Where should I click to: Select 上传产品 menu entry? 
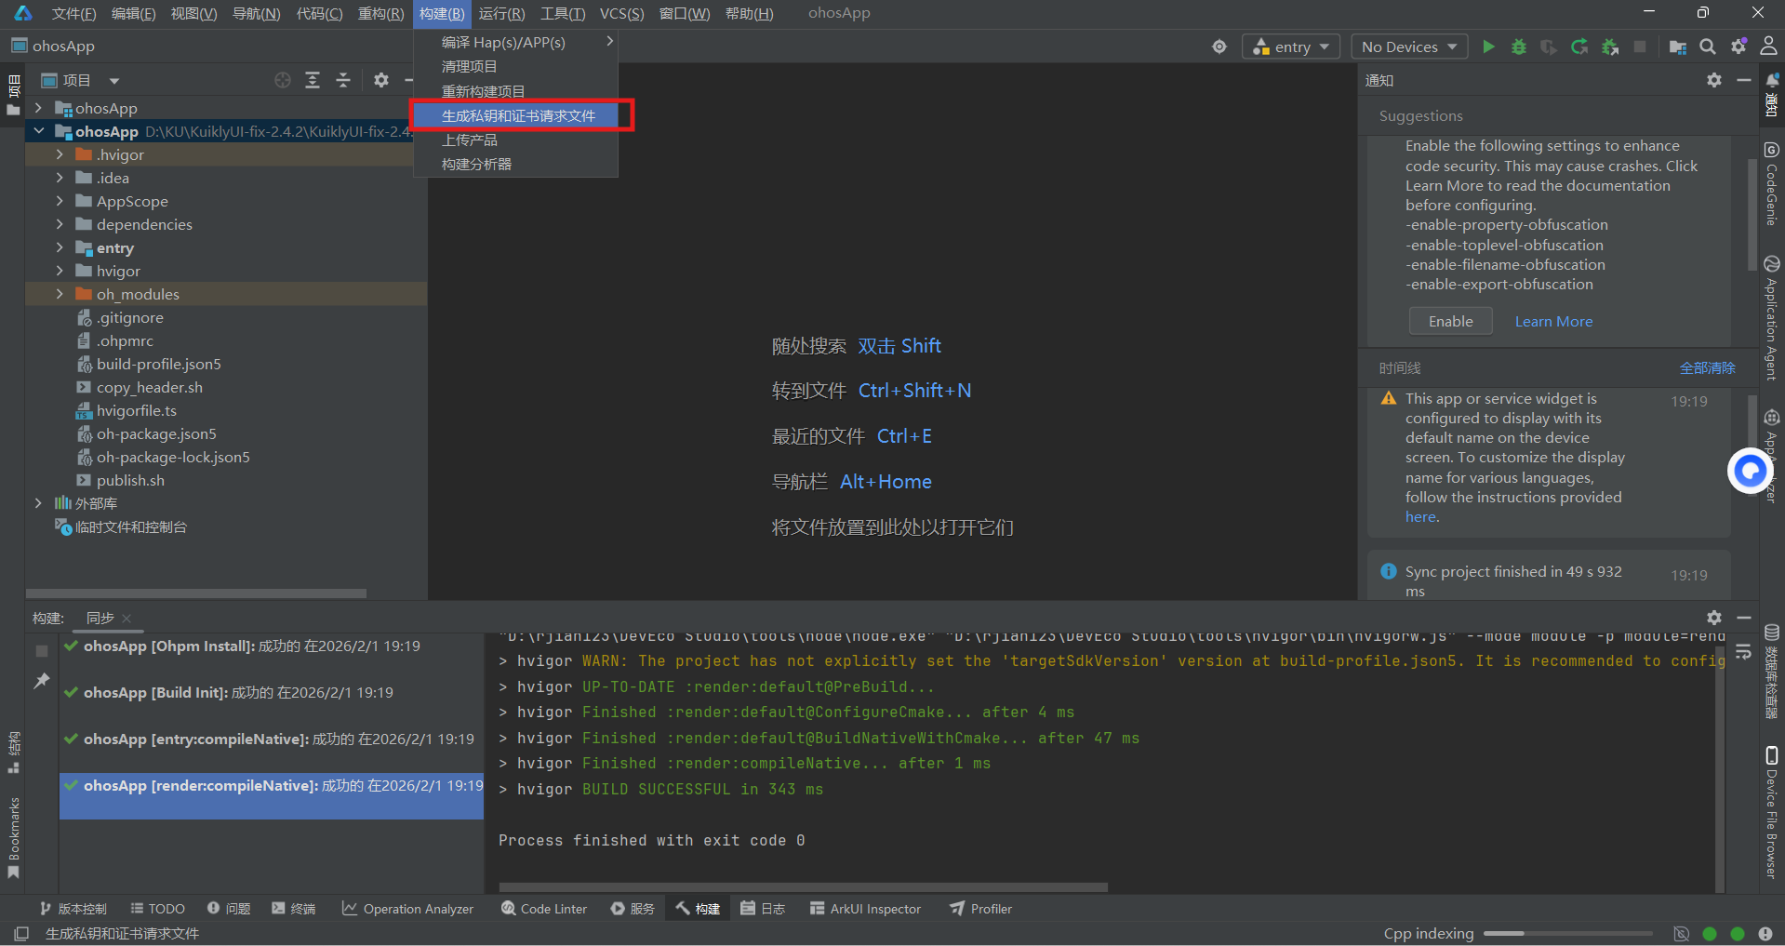[516, 140]
